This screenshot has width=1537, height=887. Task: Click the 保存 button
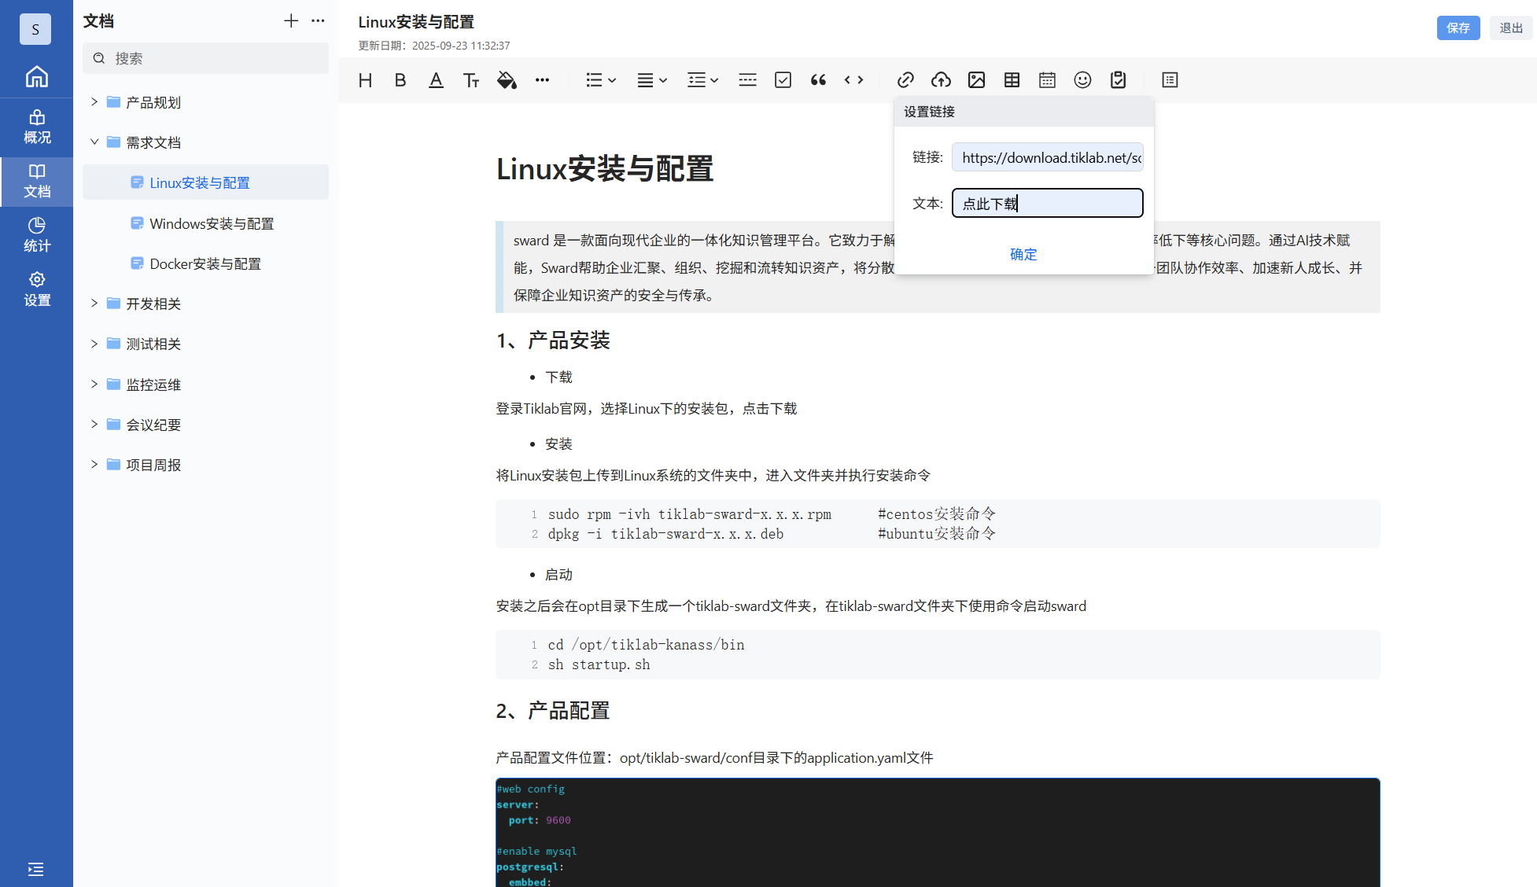coord(1458,28)
